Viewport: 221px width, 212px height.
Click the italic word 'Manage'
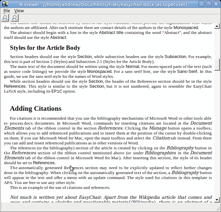click(158, 128)
